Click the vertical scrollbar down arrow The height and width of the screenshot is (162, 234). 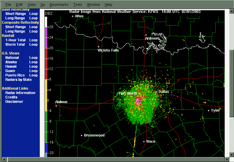[x=231, y=154]
